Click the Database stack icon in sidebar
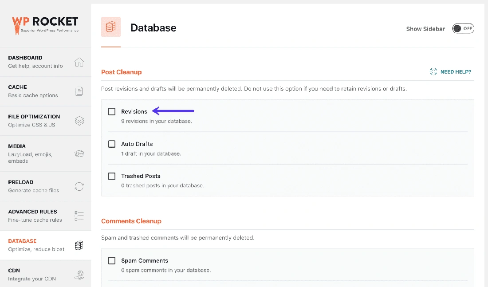 pos(79,245)
